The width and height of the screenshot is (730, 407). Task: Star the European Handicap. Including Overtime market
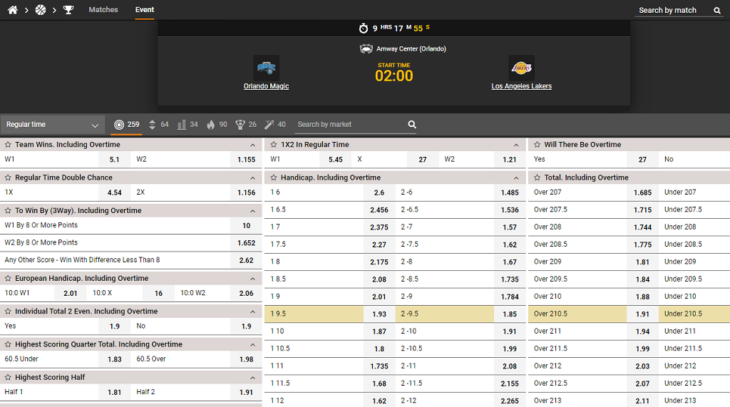pos(8,279)
